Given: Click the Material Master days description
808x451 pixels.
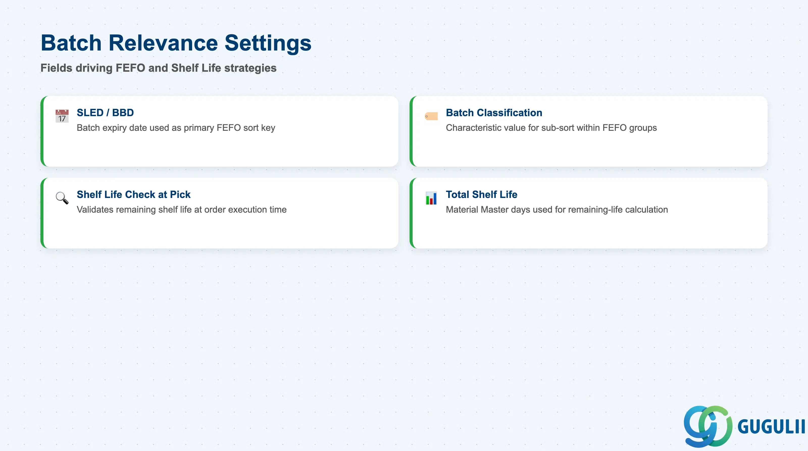Looking at the screenshot, I should [x=557, y=210].
